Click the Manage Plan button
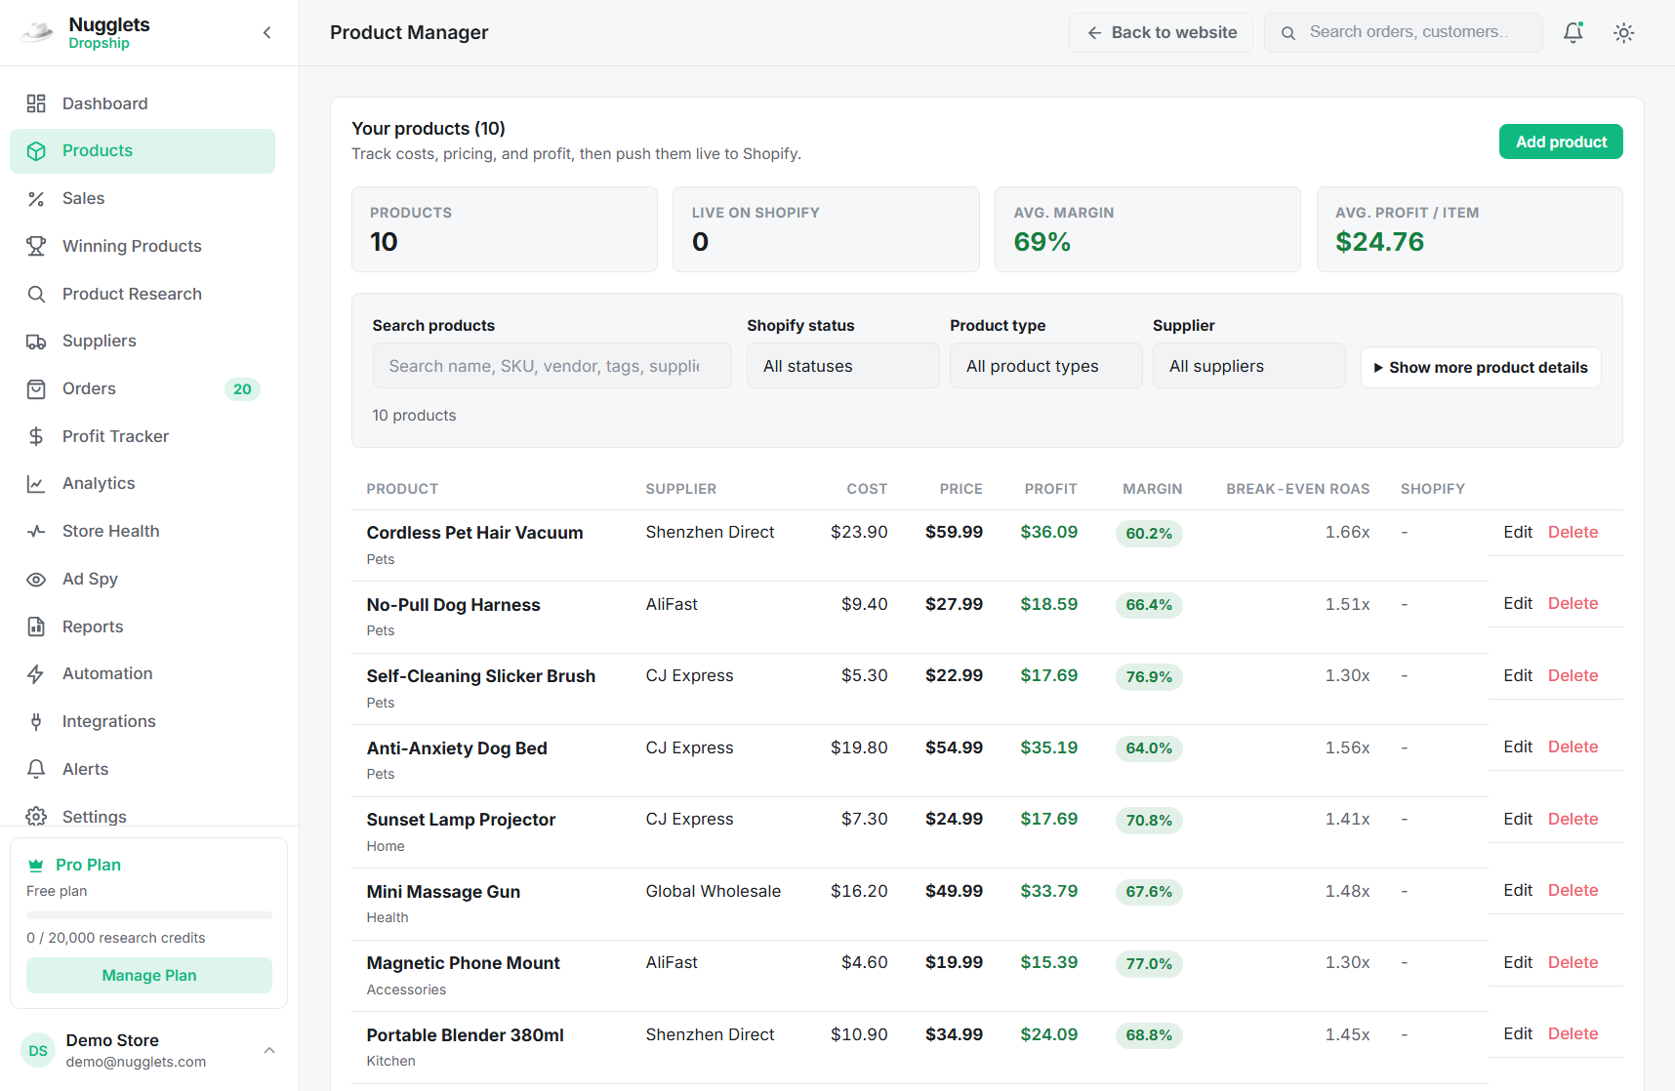Image resolution: width=1675 pixels, height=1091 pixels. (149, 976)
